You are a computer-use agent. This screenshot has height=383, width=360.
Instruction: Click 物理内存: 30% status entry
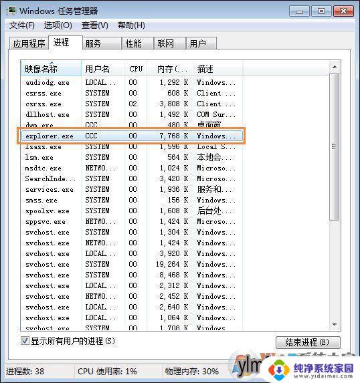(x=192, y=372)
